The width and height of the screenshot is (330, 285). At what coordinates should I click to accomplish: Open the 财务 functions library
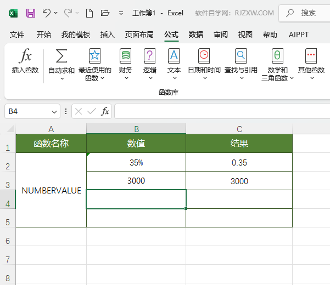click(x=125, y=64)
